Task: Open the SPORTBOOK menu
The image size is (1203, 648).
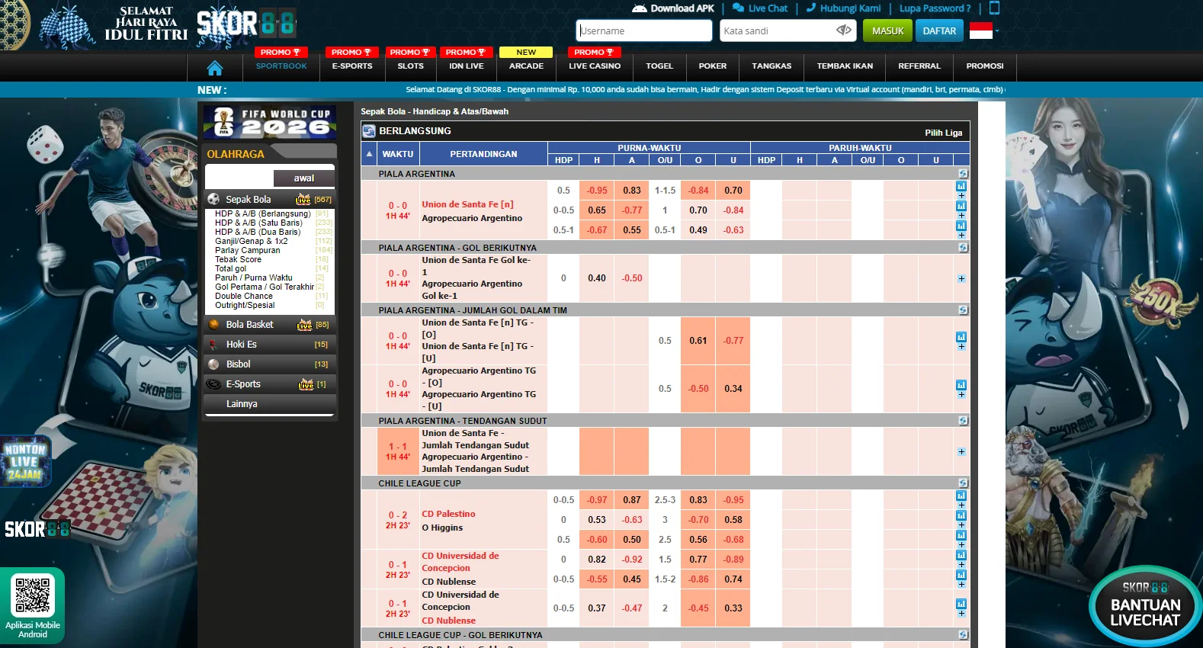Action: (x=281, y=66)
